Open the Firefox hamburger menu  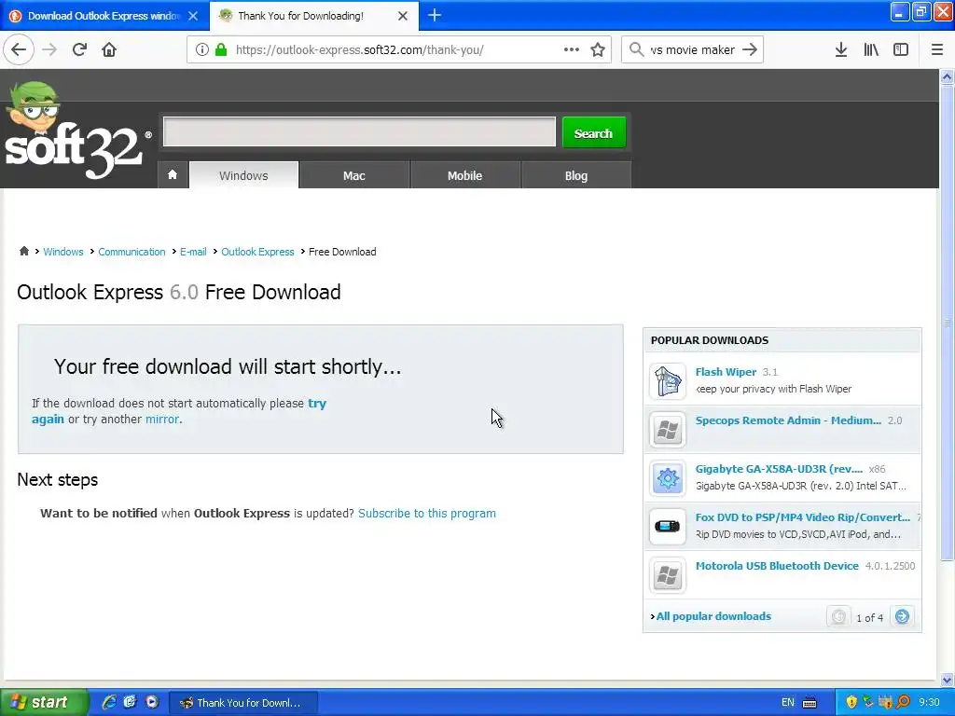point(936,50)
